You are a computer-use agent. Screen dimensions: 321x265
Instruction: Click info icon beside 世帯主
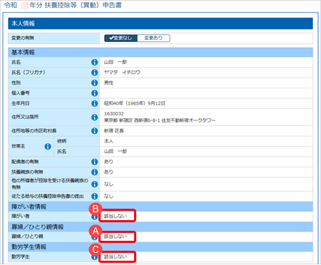48,147
